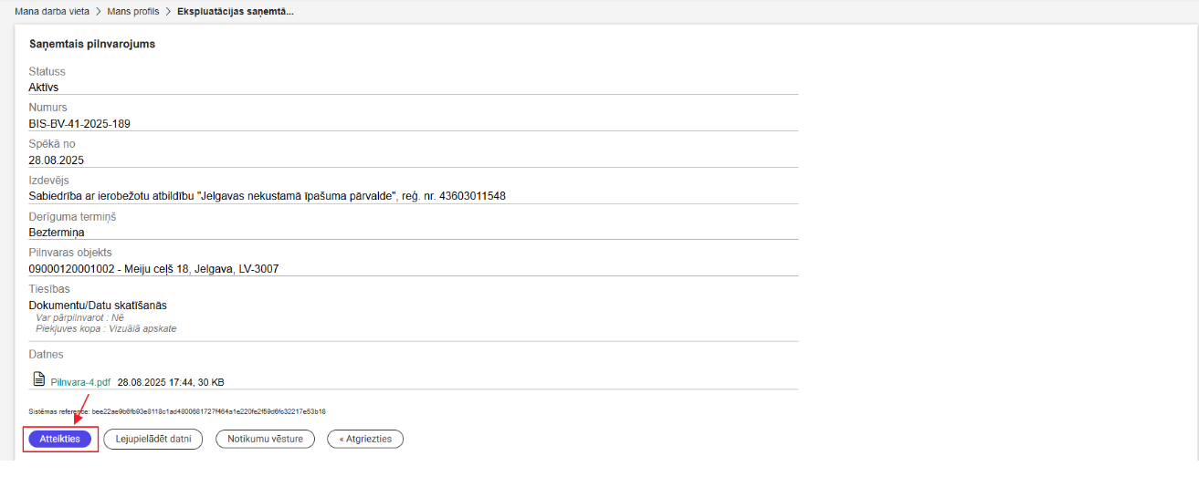The image size is (1199, 477).
Task: Click the document icon beside Pilnvara-4.pdf
Action: 38,379
